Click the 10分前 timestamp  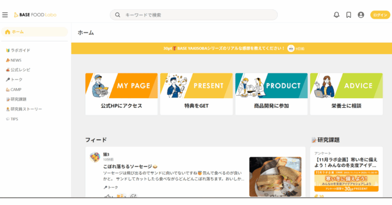pyautogui.click(x=108, y=160)
